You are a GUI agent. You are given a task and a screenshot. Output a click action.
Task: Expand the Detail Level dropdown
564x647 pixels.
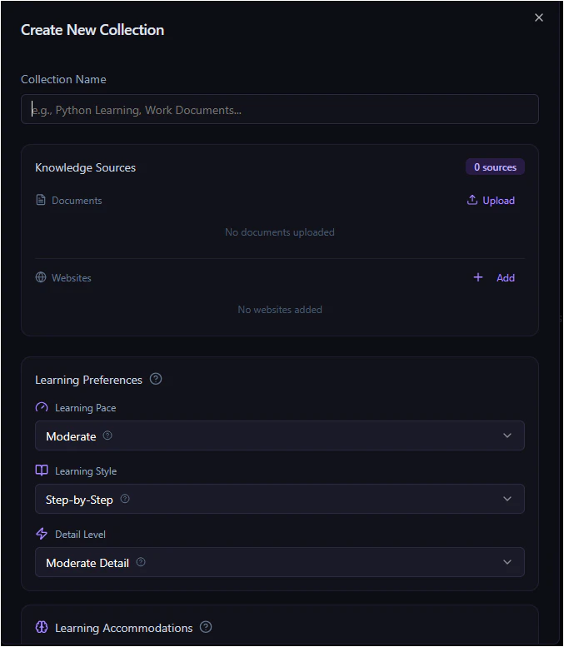[x=507, y=562]
